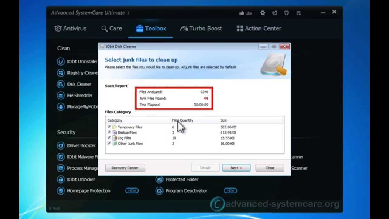Toggle the Log Files checkbox
The image size is (389, 219).
pyautogui.click(x=109, y=138)
